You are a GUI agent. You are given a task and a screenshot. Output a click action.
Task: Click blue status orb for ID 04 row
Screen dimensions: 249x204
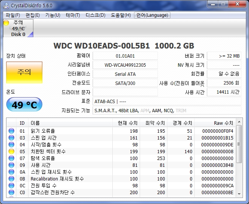pyautogui.click(x=11, y=144)
